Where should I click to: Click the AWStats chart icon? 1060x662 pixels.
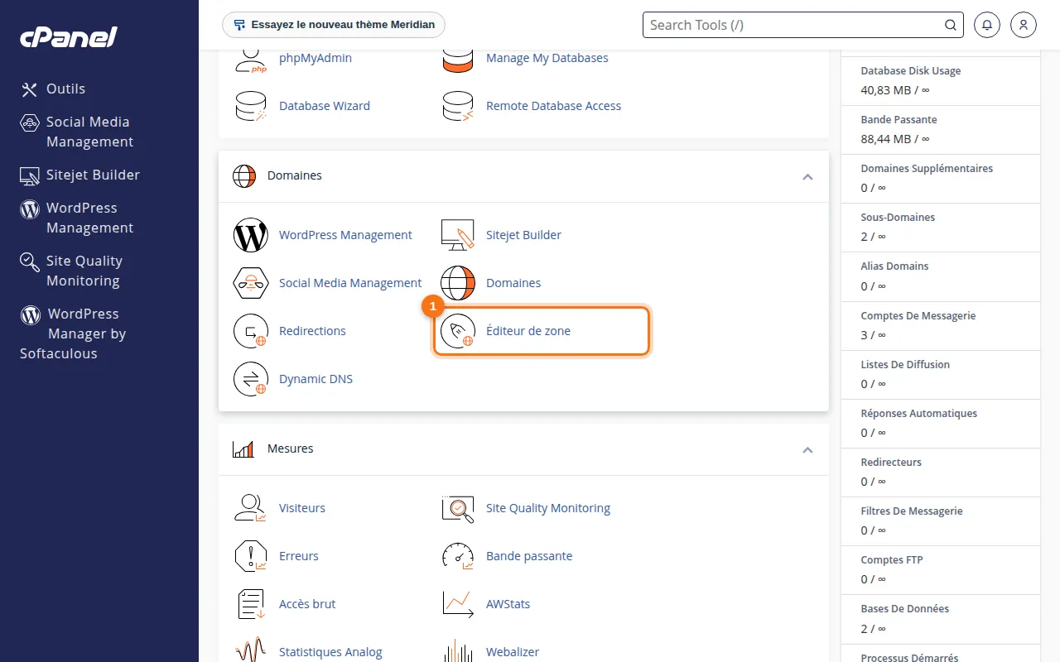point(458,604)
